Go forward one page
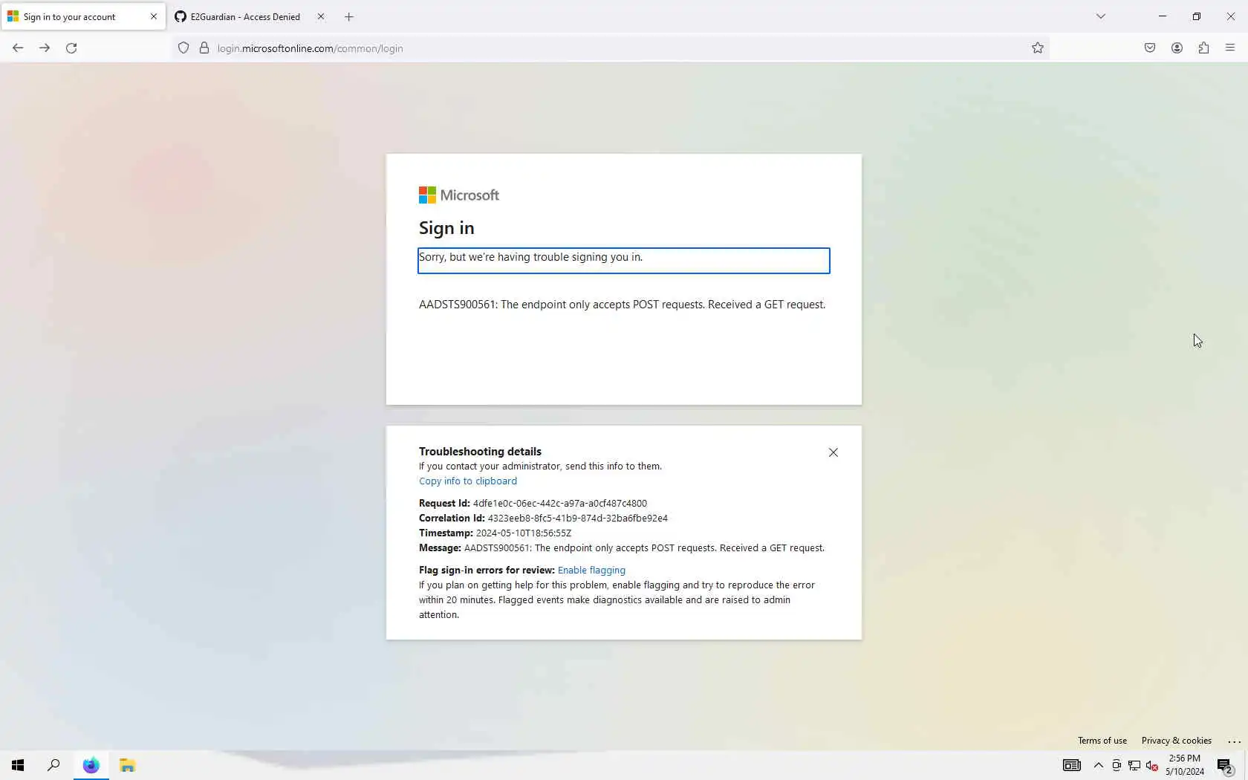 point(45,48)
